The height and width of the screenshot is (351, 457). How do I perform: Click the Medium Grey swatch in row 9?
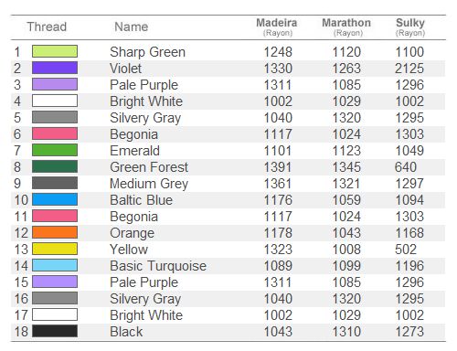point(55,183)
